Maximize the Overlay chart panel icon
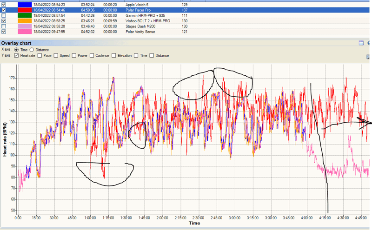 [x=361, y=43]
